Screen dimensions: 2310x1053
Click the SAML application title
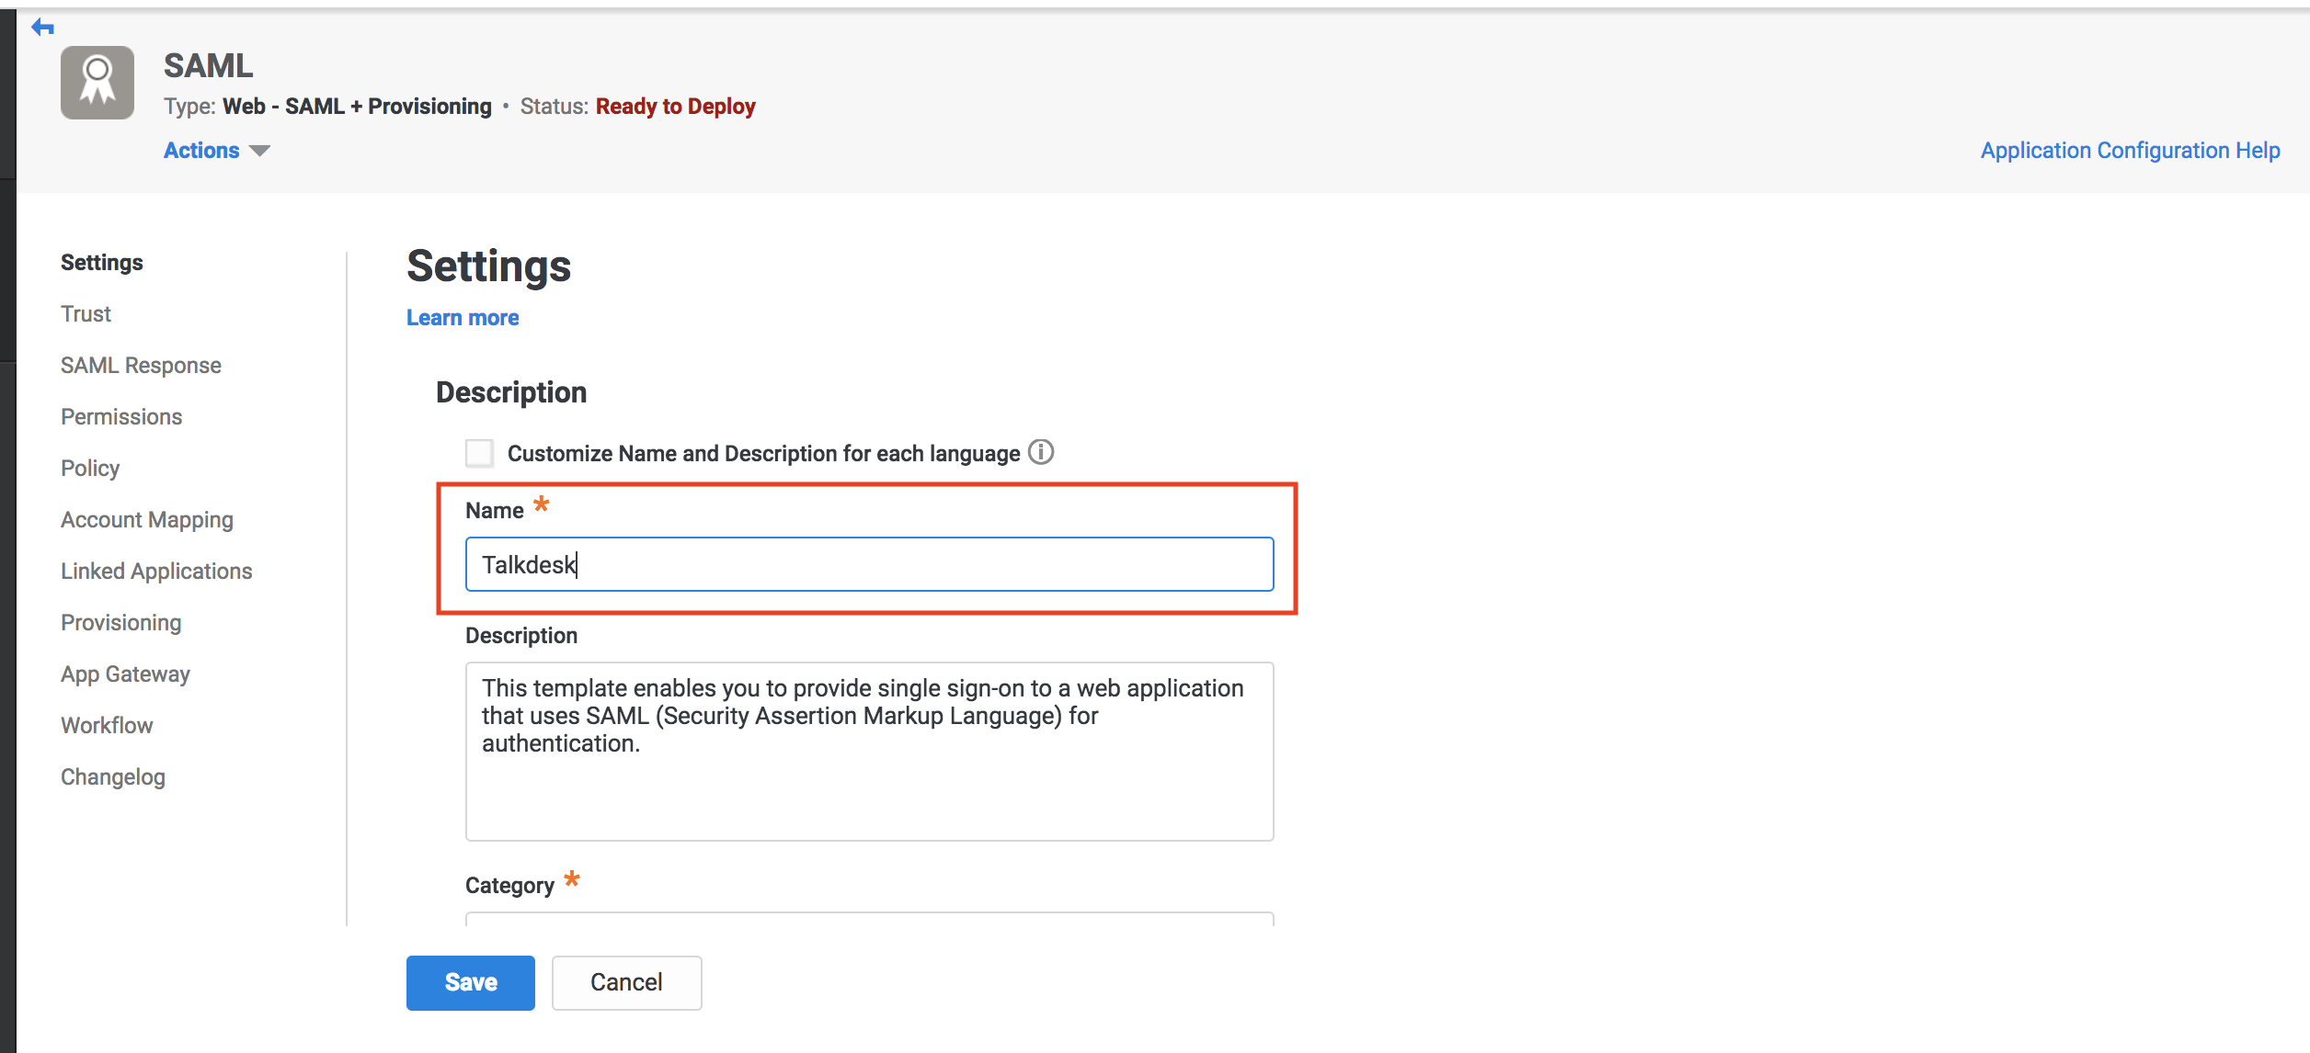point(208,66)
